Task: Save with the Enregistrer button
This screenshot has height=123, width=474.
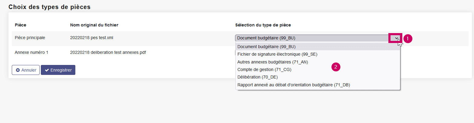Action: pyautogui.click(x=58, y=70)
